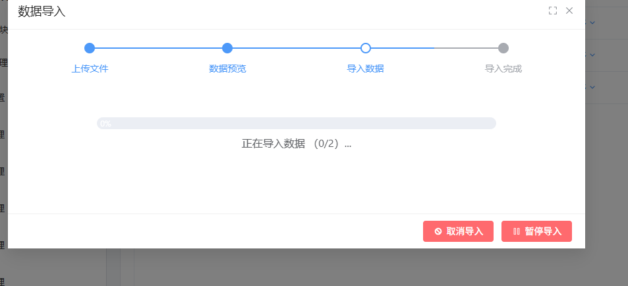This screenshot has height=286, width=628.
Task: Click the prohibition icon inside 取消导入
Action: pyautogui.click(x=438, y=231)
